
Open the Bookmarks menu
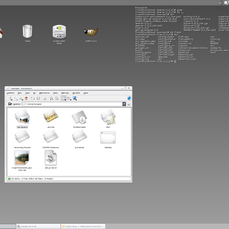44,93
